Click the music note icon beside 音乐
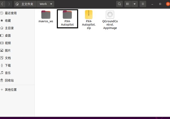 [2, 73]
